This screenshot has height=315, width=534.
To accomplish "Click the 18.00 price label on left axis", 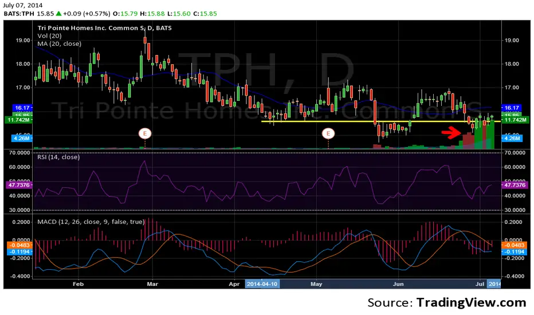I will coord(23,64).
